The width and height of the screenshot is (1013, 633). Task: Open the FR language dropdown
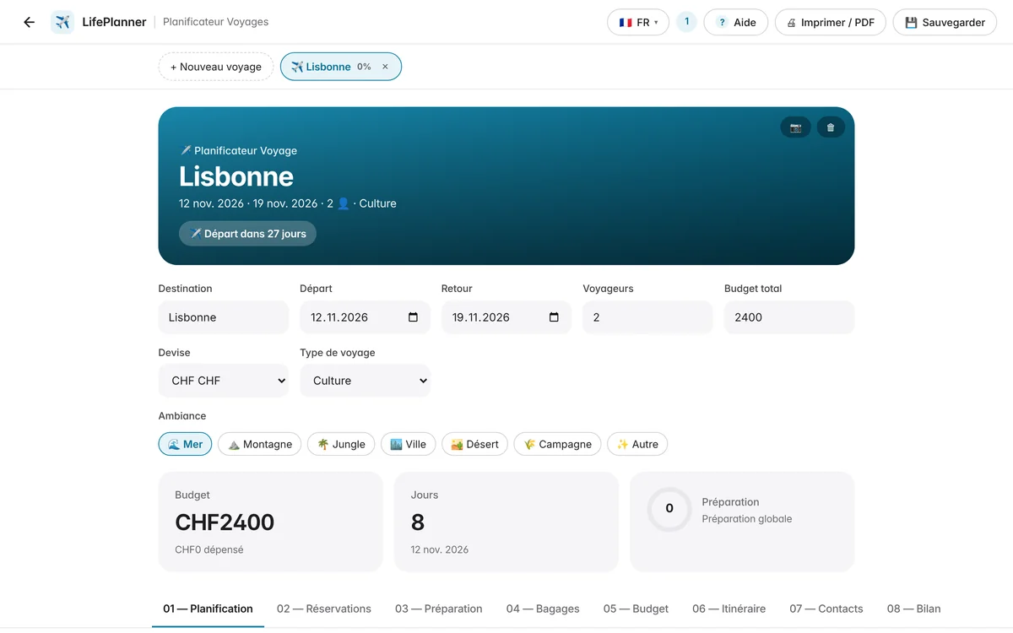click(x=638, y=23)
